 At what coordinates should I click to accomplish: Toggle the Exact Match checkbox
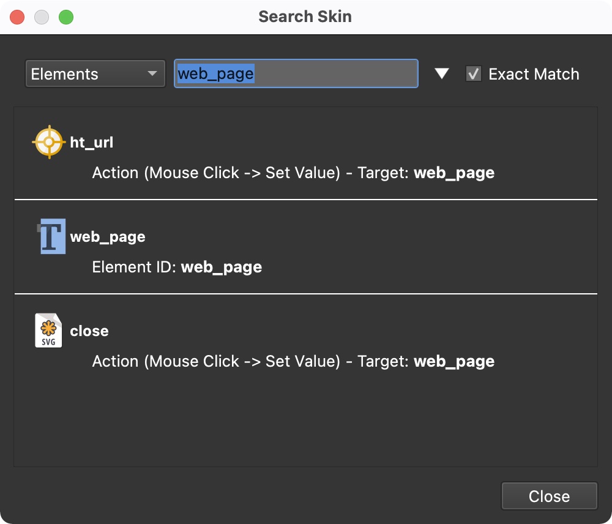[x=473, y=74]
